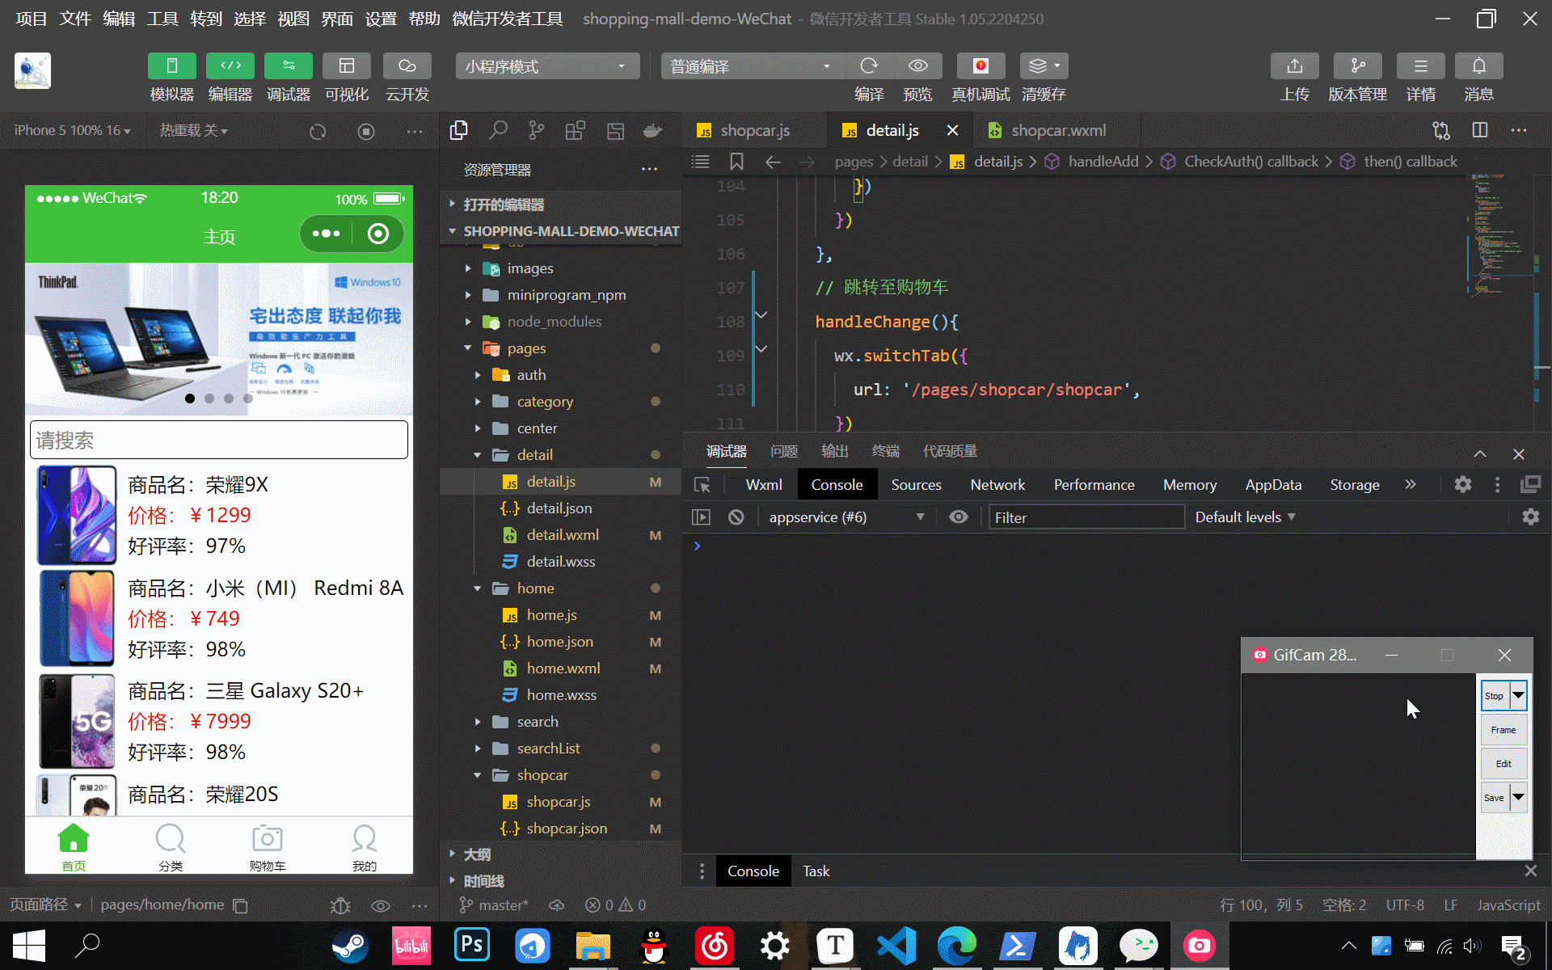Expand the images folder
1552x970 pixels.
coord(530,268)
